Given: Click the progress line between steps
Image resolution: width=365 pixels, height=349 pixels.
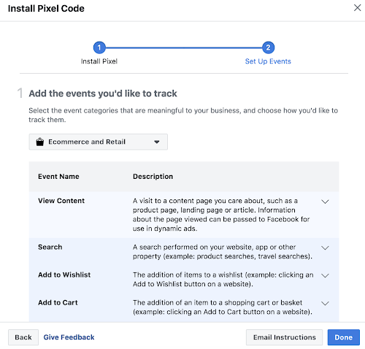Looking at the screenshot, I should [x=184, y=47].
